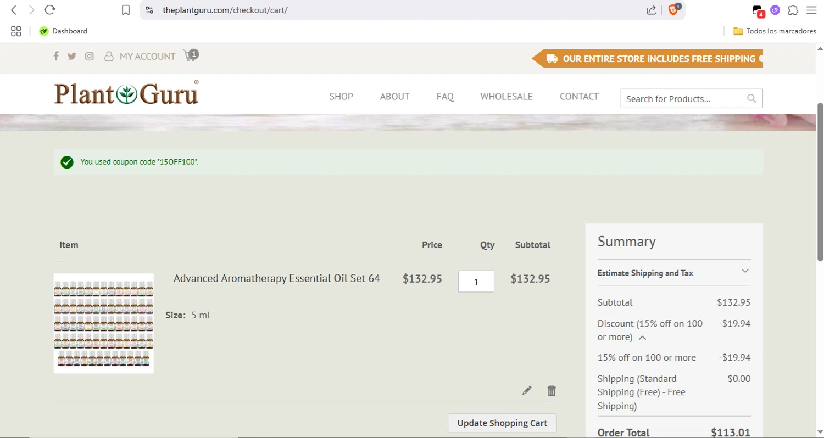Edit item with the pencil icon
Viewport: 824px width, 438px height.
pos(527,391)
